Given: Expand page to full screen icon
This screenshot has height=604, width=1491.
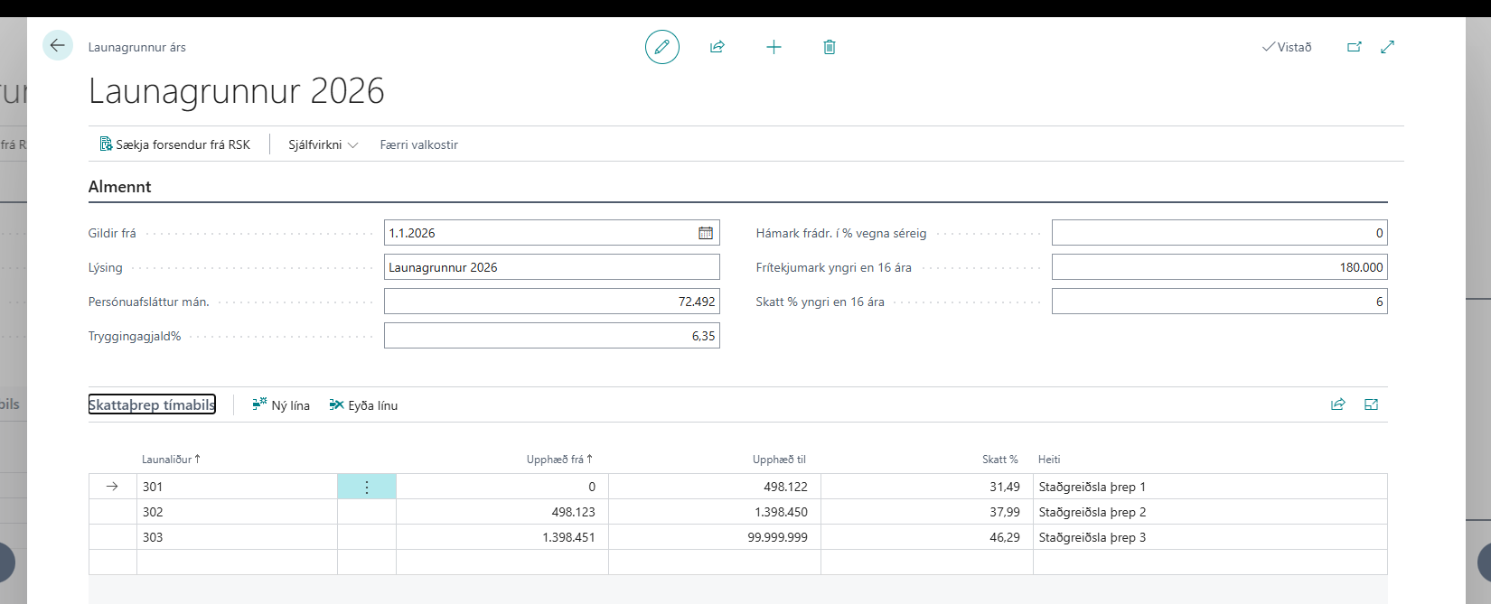Looking at the screenshot, I should pos(1388,47).
